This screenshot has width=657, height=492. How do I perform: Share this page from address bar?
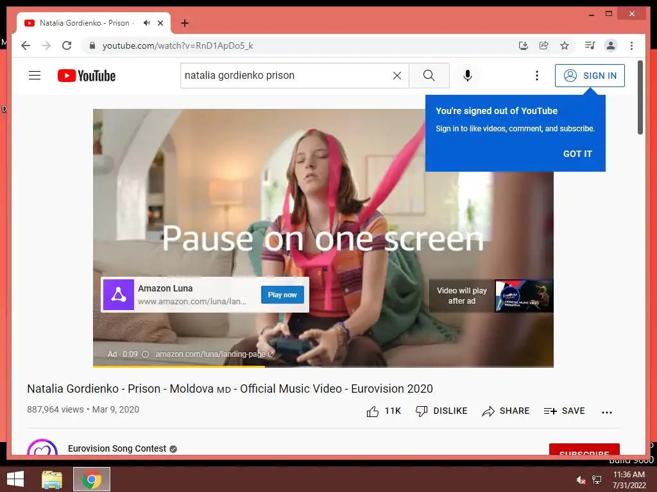tap(544, 45)
